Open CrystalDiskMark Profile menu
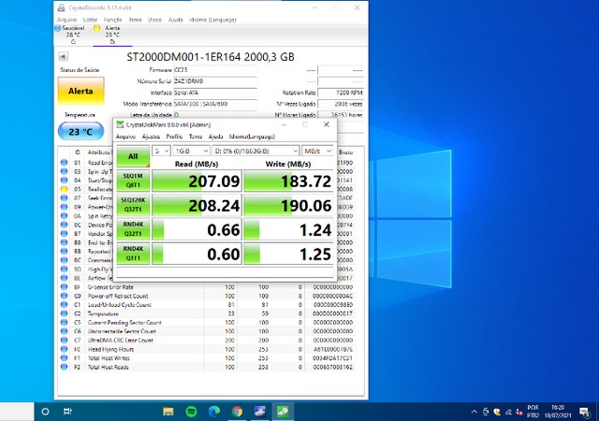This screenshot has width=599, height=421. [x=174, y=137]
